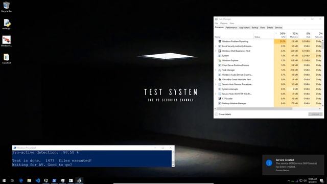Launch Microsoft Edge from the taskbar

21,180
